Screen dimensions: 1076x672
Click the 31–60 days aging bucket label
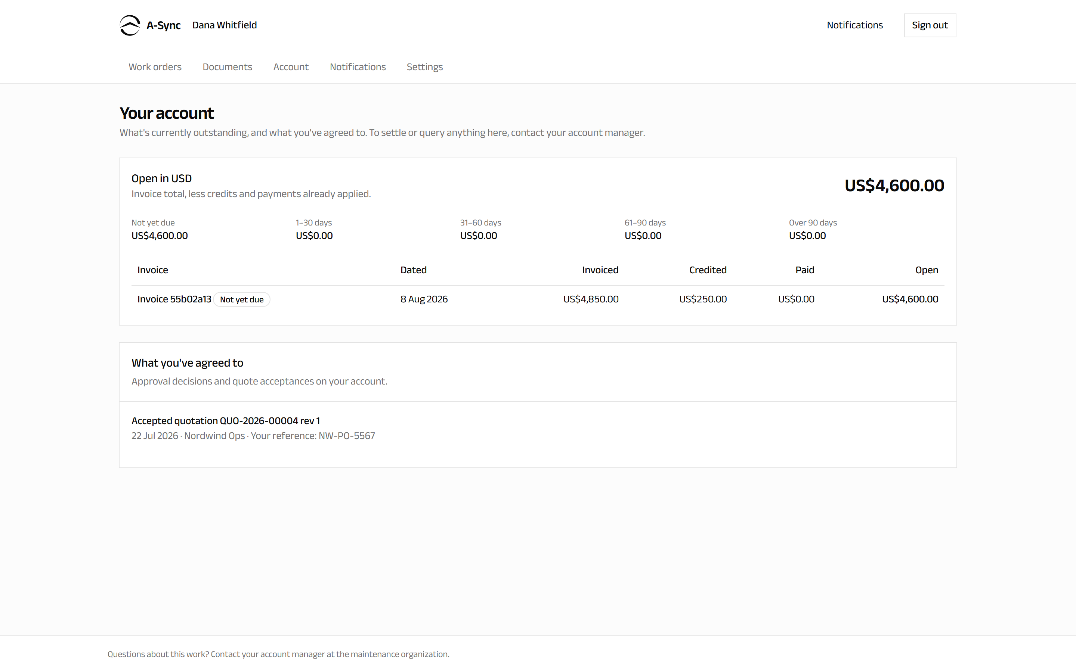click(480, 223)
